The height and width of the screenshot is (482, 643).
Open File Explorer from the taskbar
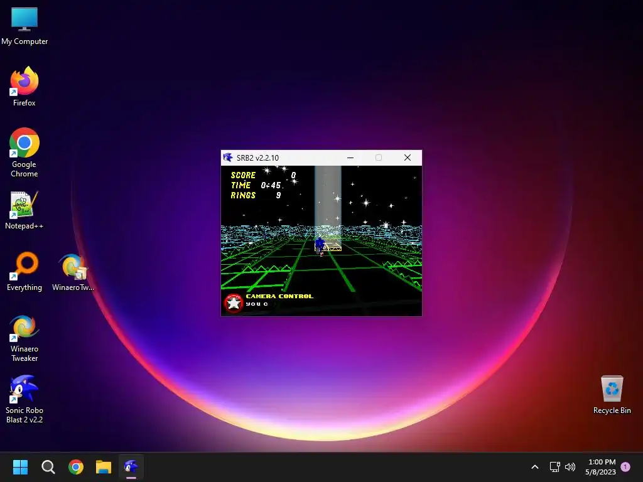coord(104,467)
